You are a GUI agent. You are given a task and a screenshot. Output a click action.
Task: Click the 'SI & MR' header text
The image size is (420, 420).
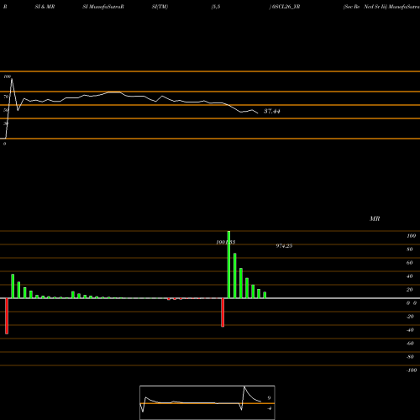(45, 7)
